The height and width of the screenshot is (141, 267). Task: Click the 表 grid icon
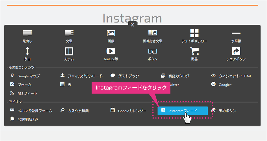(62, 84)
